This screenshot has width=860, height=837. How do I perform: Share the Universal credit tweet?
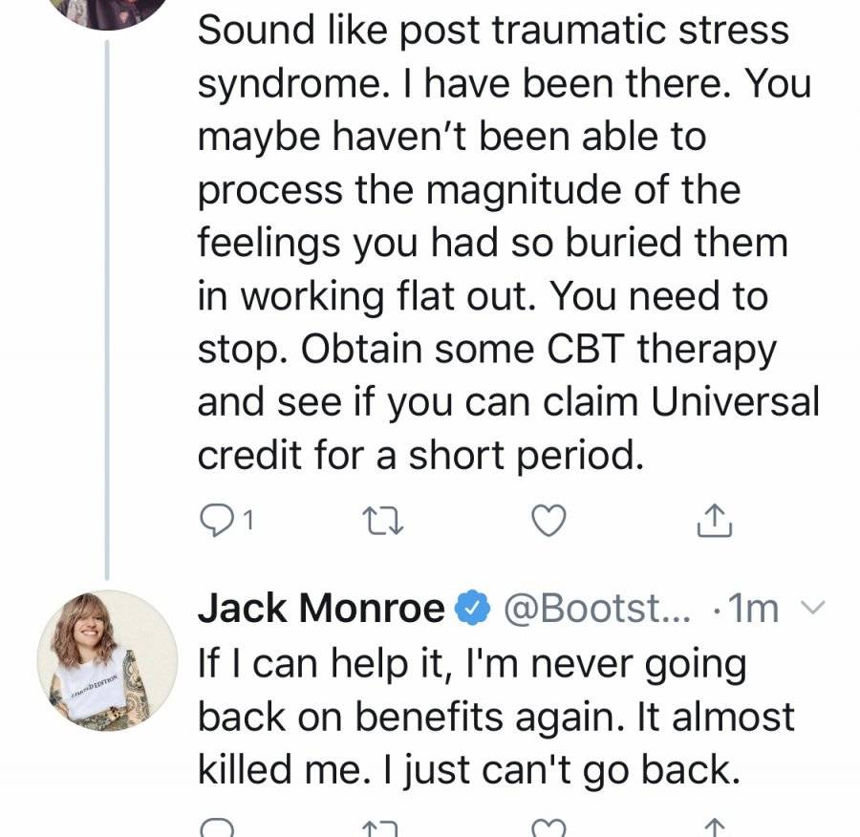pyautogui.click(x=715, y=520)
